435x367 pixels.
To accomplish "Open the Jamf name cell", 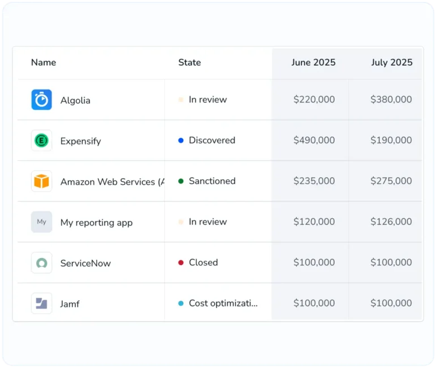I will (x=70, y=304).
